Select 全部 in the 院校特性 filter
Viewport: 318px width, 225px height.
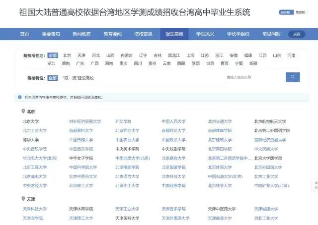click(53, 78)
